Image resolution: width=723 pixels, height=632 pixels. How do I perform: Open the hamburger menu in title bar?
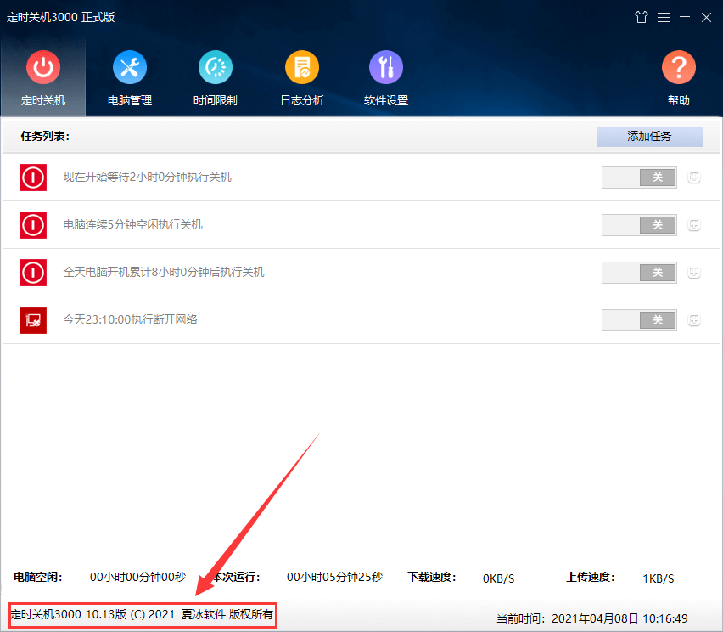[x=664, y=18]
